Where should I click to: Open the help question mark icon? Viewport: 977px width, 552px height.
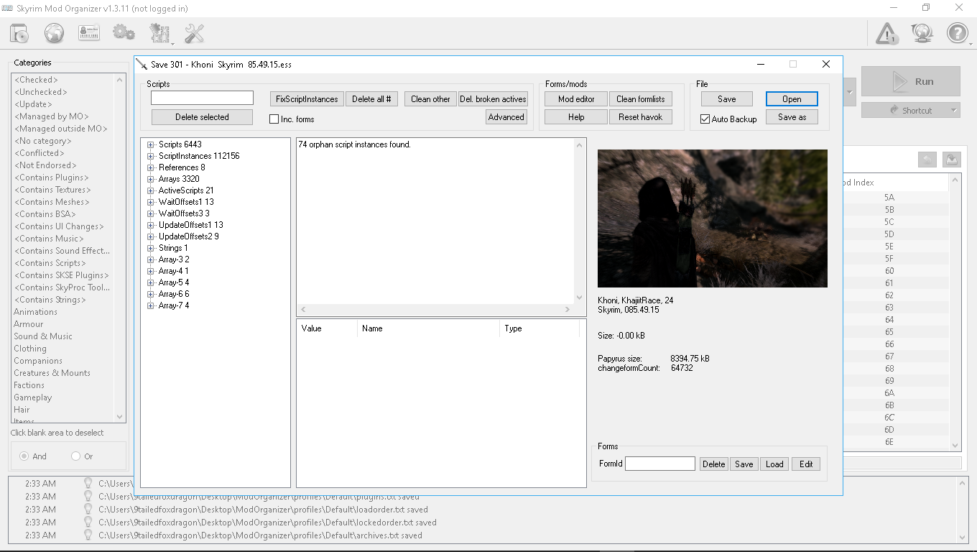tap(958, 32)
